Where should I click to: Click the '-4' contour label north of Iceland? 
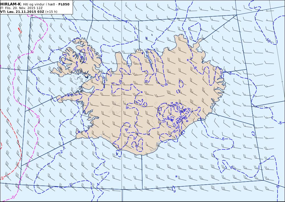126,22
